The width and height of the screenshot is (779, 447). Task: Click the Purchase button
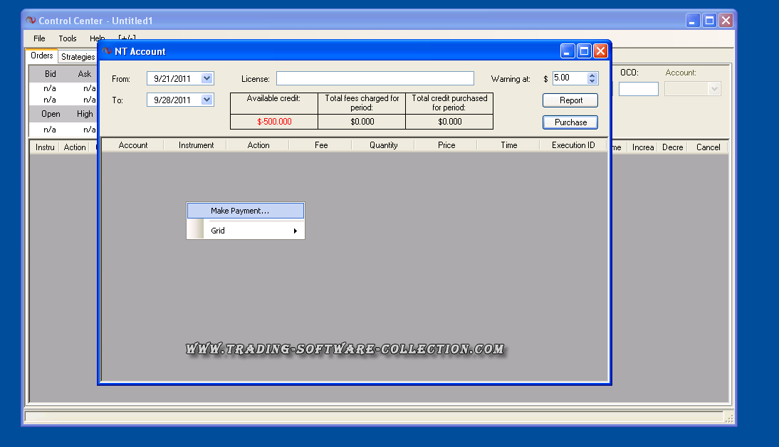pos(570,122)
